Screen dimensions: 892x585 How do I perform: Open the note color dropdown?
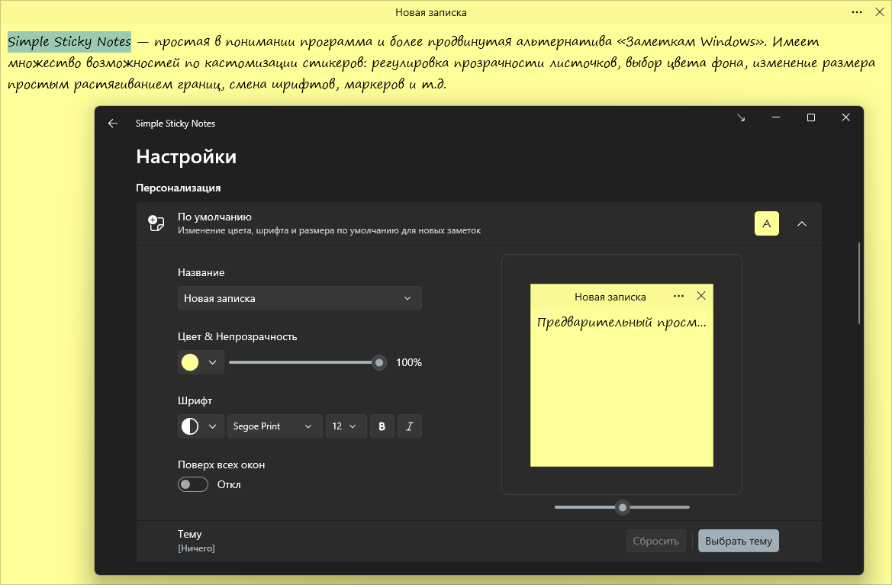[201, 362]
